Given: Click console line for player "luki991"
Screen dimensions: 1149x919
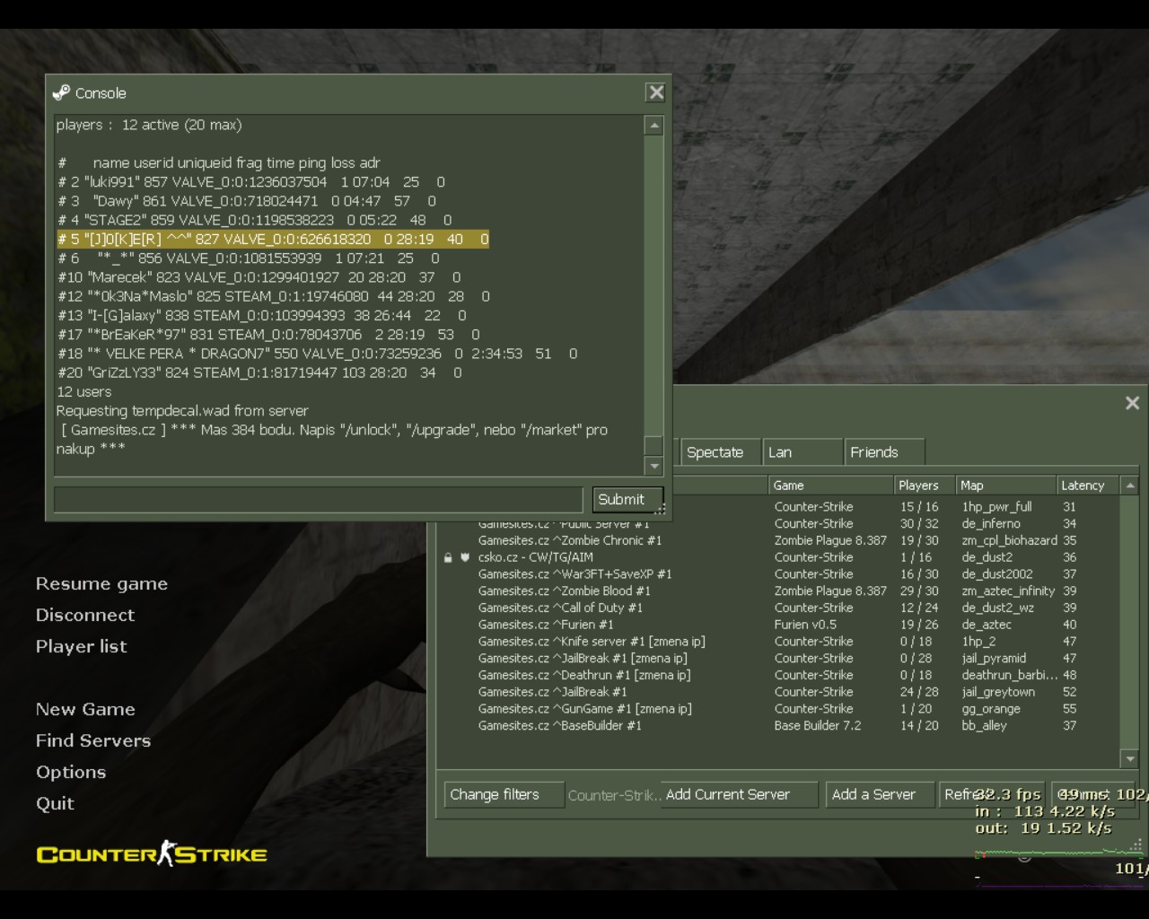Looking at the screenshot, I should 251,182.
